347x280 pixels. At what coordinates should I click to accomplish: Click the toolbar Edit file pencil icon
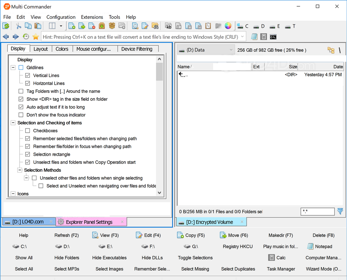tap(145, 26)
